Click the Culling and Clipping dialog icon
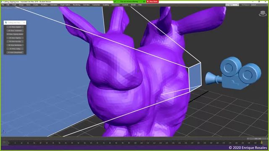The image size is (269, 151). coord(5,22)
